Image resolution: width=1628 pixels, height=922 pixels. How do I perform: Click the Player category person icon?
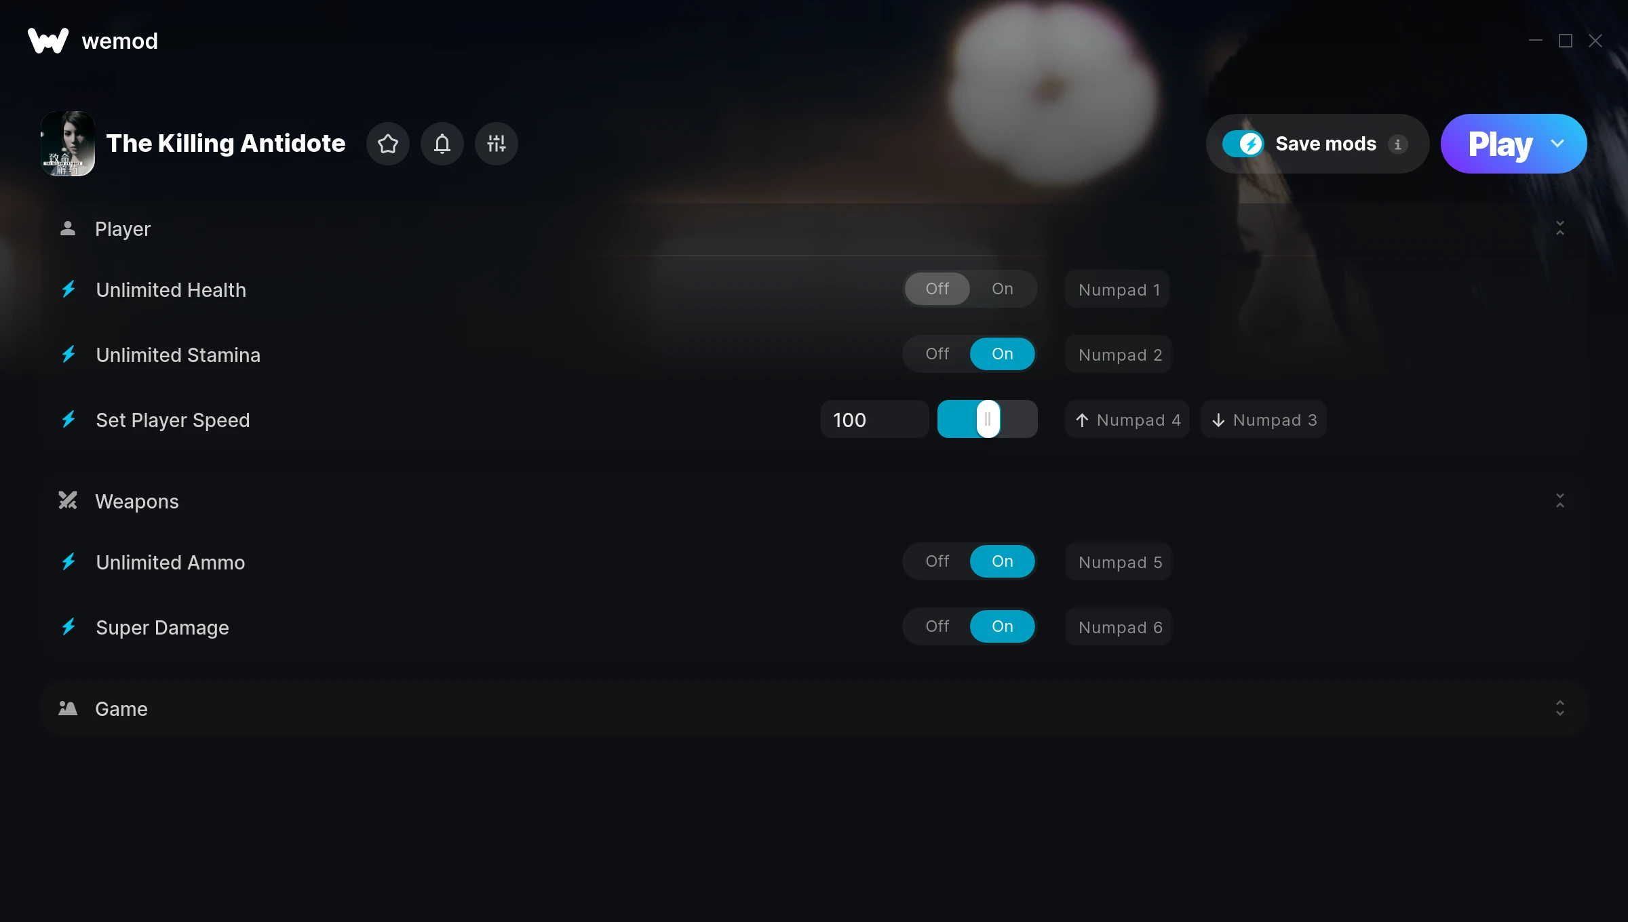coord(67,228)
